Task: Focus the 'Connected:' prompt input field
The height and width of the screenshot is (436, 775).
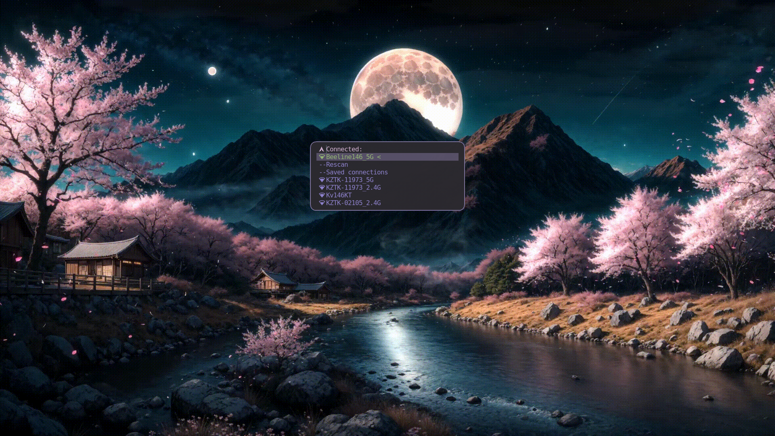Action: [x=404, y=149]
